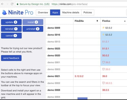Click the Ninite Pro logo icon
The width and height of the screenshot is (127, 100).
pos(4,12)
